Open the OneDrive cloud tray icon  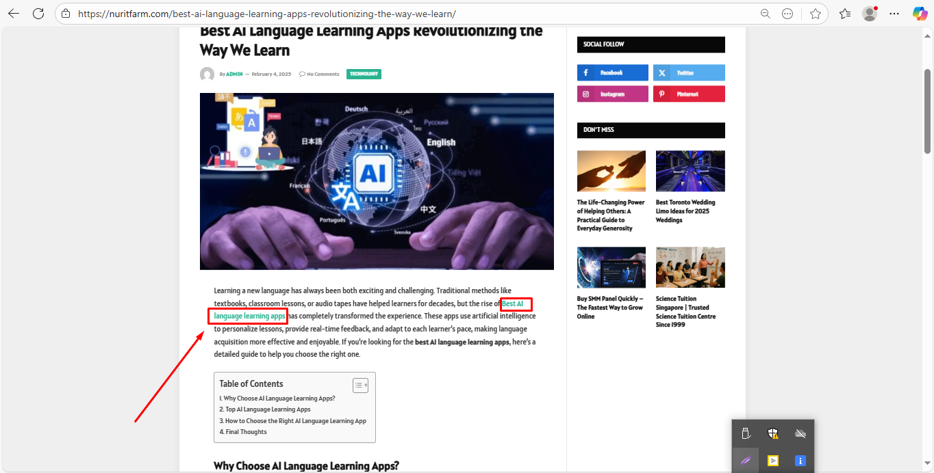click(x=800, y=433)
